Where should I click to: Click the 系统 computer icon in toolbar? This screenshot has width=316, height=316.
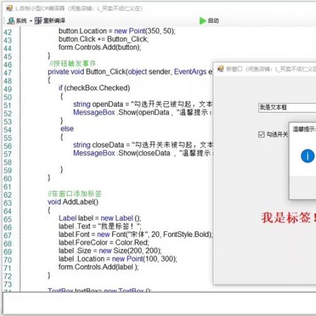coord(11,21)
